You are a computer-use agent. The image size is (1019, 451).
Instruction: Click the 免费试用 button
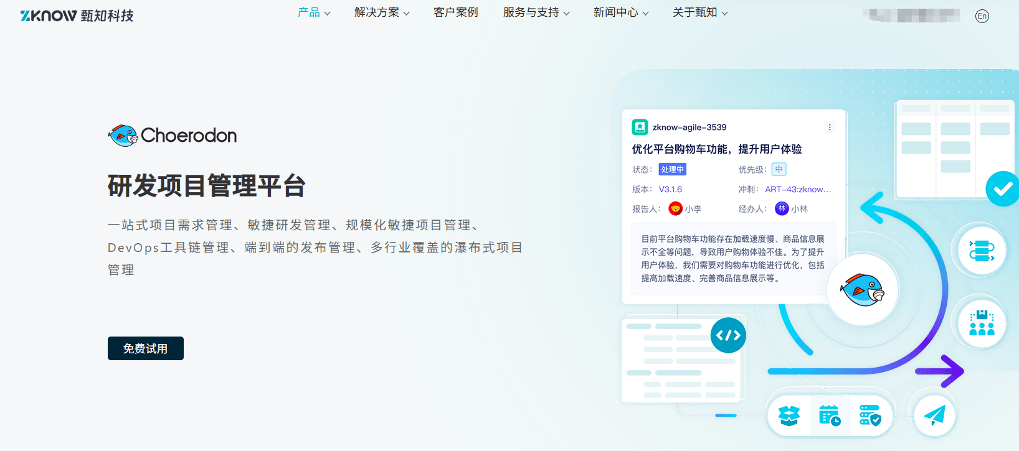tap(146, 348)
